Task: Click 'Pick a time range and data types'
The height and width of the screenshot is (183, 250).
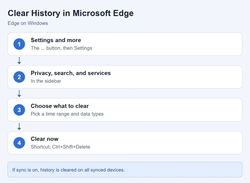Action: [x=67, y=114]
